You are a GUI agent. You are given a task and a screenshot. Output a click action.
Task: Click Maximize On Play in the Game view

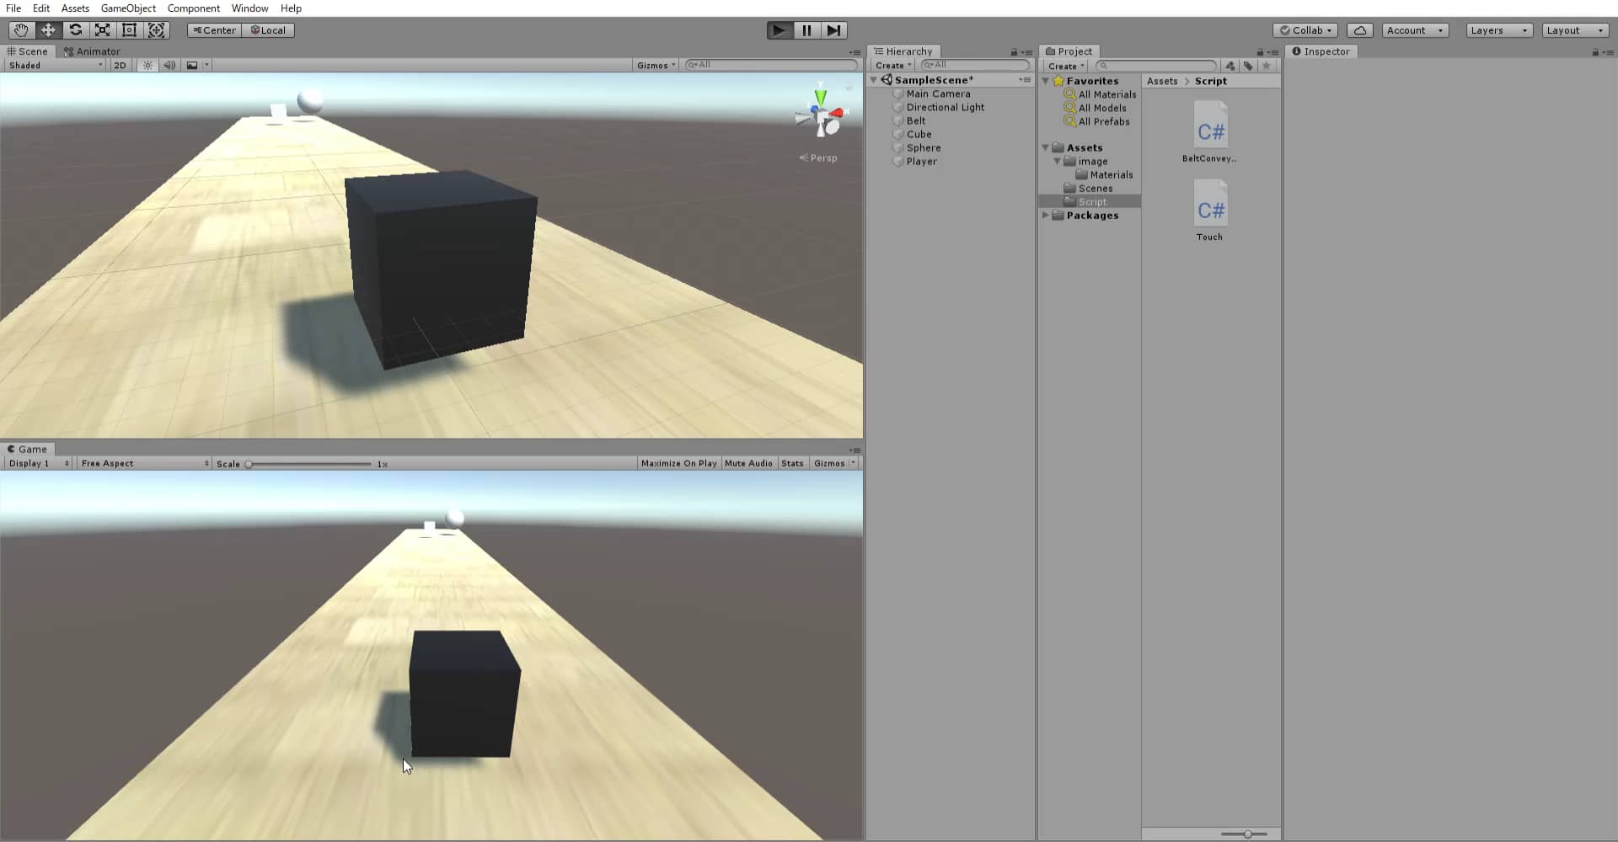(678, 462)
